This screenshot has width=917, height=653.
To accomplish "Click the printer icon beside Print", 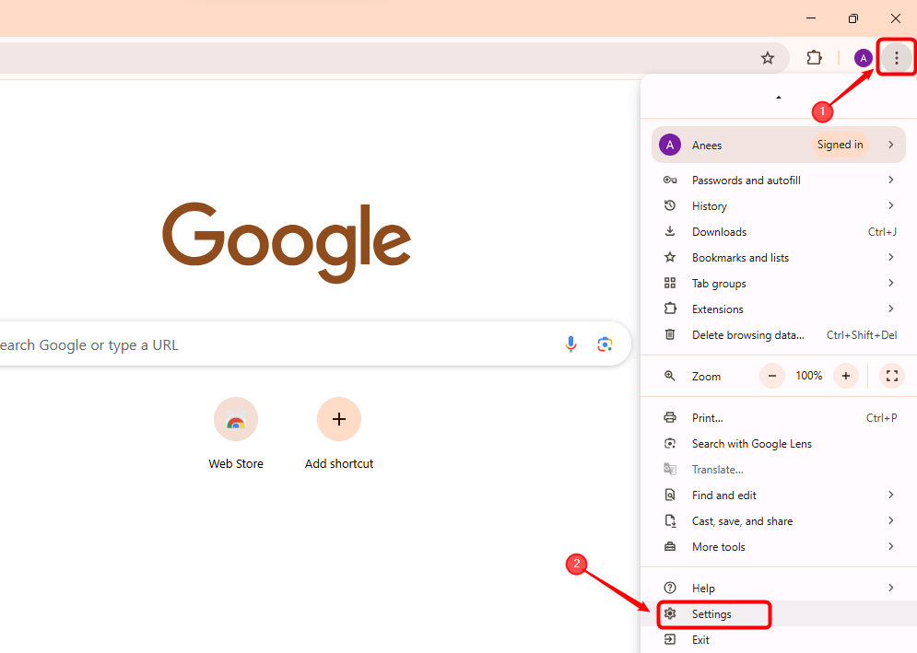I will pos(670,417).
